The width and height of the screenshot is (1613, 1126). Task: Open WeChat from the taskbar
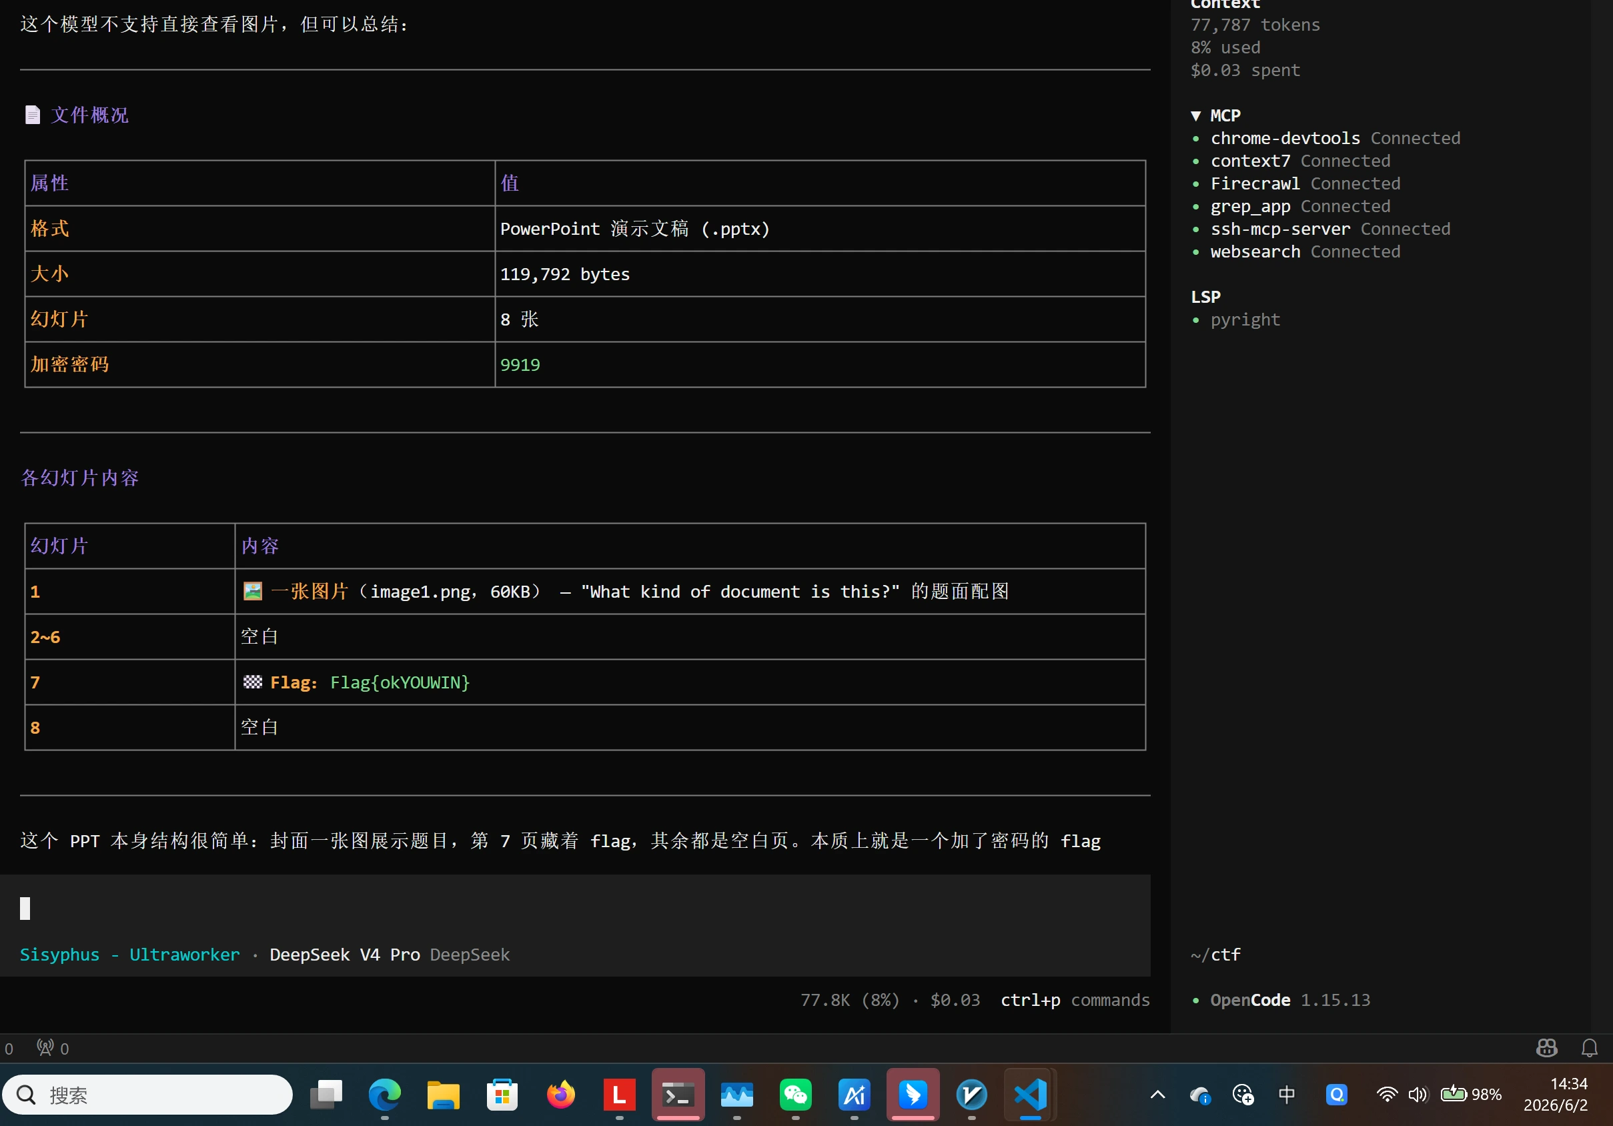point(795,1095)
